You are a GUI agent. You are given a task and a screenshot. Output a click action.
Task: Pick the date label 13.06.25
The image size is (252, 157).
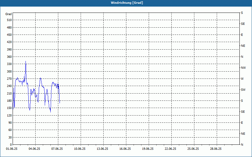[x=102, y=149]
